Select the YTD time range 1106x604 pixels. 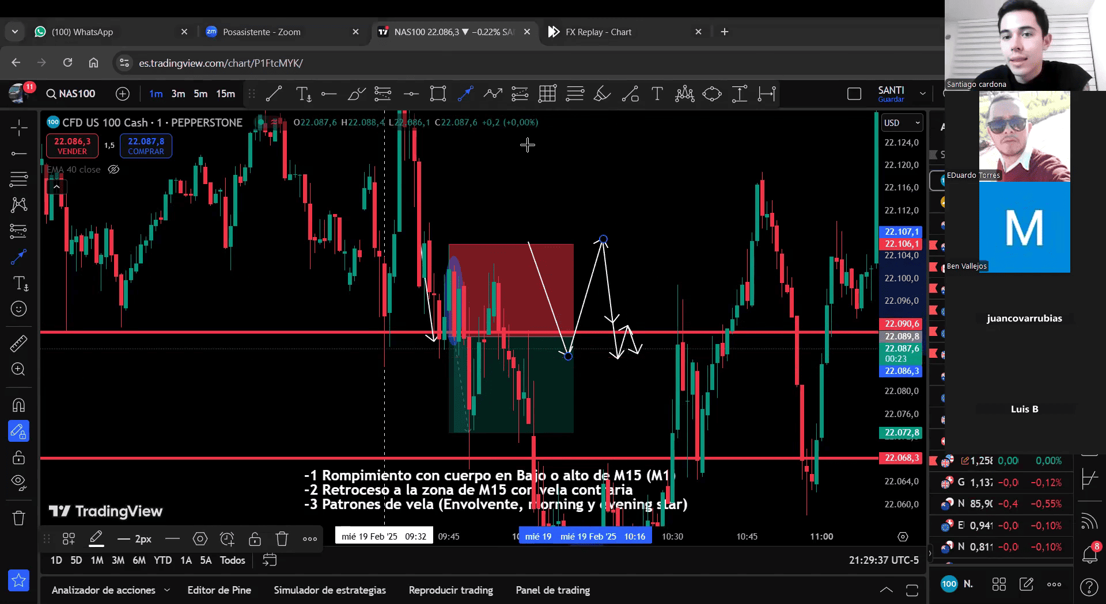[162, 560]
